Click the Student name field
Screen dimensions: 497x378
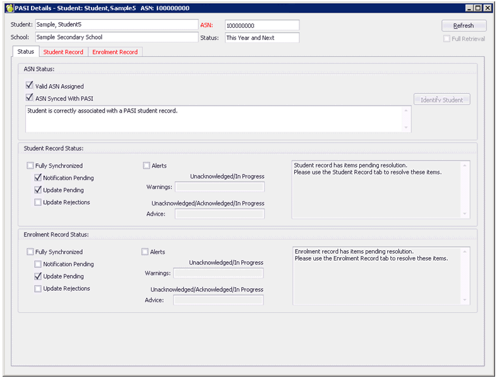pyautogui.click(x=116, y=25)
